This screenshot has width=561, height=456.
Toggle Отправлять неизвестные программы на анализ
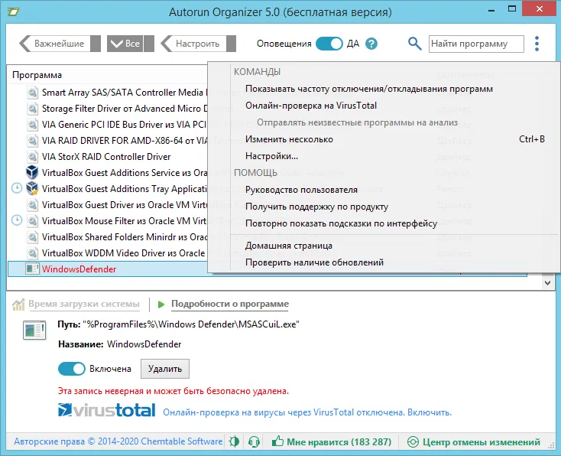(x=357, y=122)
